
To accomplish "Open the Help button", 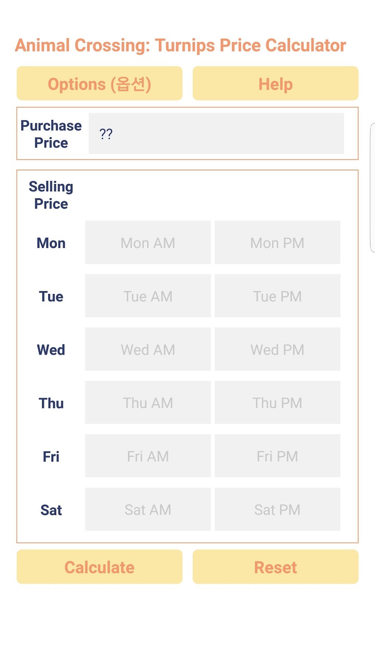I will pos(275,84).
